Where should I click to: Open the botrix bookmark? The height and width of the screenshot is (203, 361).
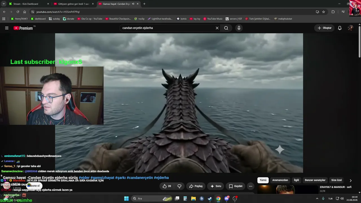(x=182, y=19)
